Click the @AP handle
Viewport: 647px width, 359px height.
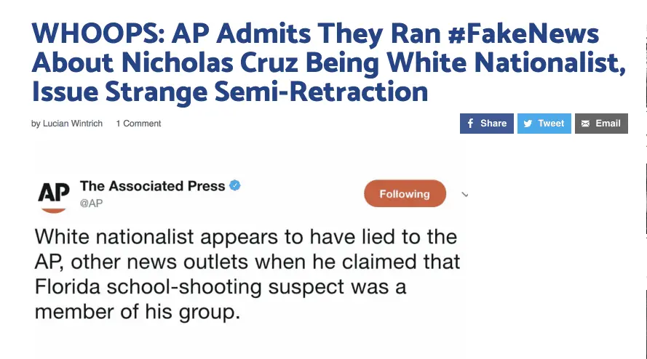(91, 203)
